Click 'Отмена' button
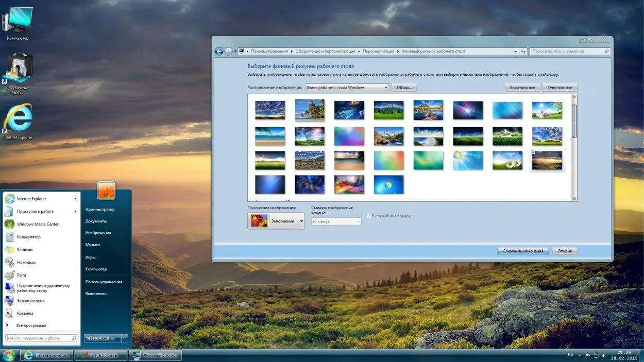The height and width of the screenshot is (362, 644). (x=565, y=251)
